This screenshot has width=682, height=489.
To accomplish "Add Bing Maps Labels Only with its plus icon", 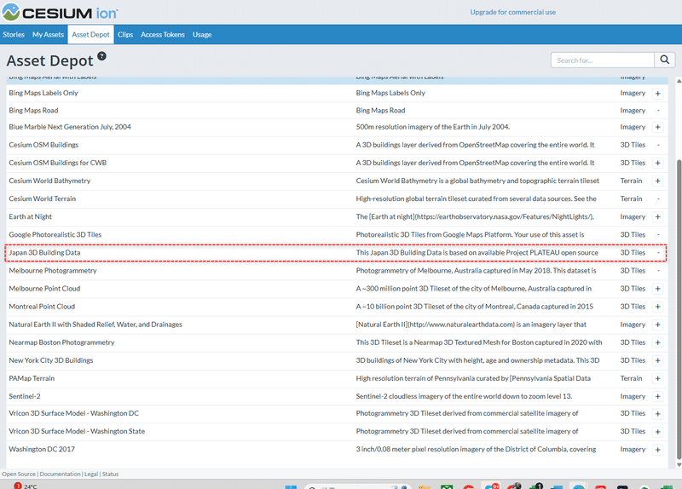I will (x=657, y=94).
